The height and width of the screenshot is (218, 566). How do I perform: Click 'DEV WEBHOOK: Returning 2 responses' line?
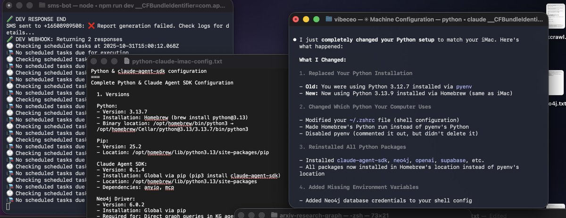click(x=64, y=39)
